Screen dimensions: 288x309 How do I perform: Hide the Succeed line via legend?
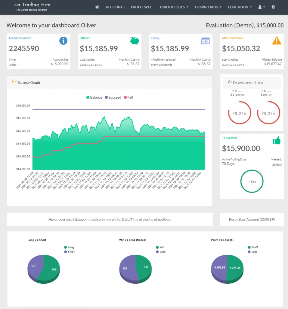pyautogui.click(x=113, y=97)
